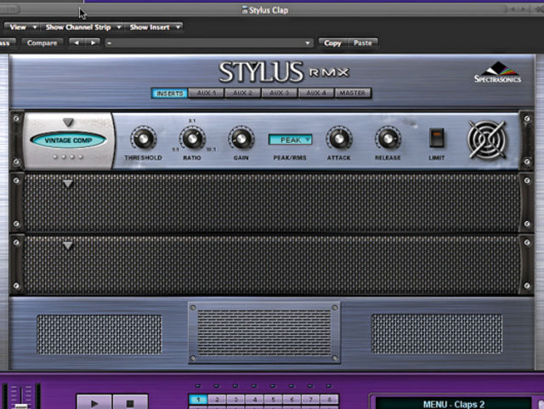Open the Show Insert dropdown
The height and width of the screenshot is (409, 544).
click(x=154, y=27)
